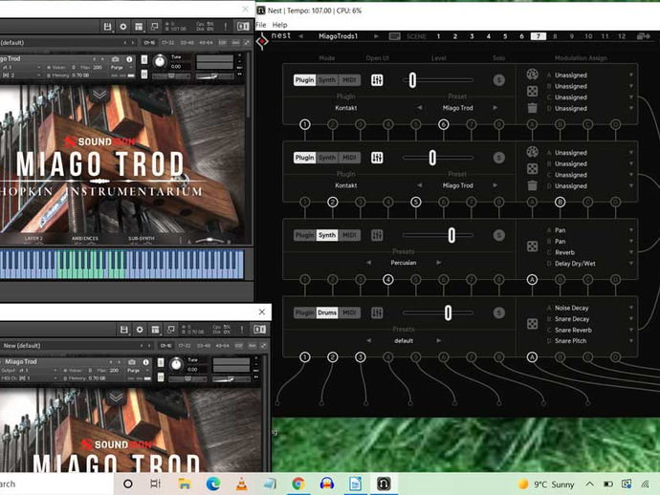Open the Reverb modulation dropdown in Synth slot
The height and width of the screenshot is (495, 660).
(590, 252)
